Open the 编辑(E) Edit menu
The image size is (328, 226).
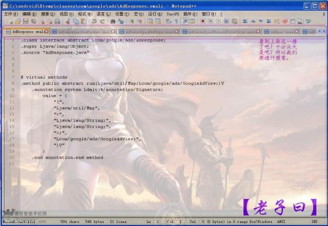pyautogui.click(x=29, y=14)
